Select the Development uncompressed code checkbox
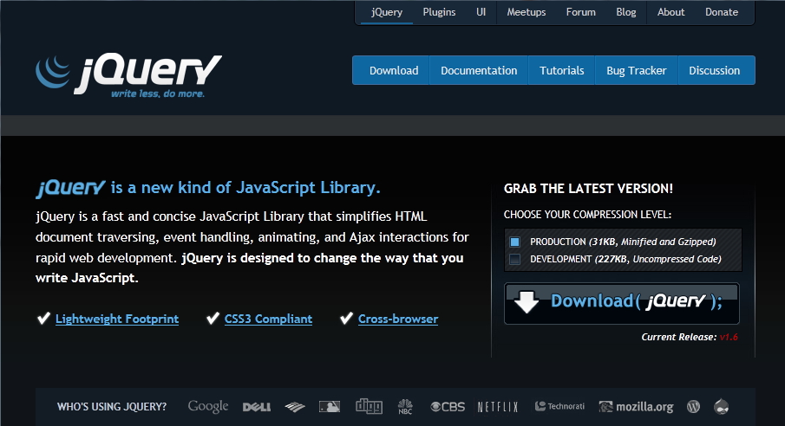This screenshot has width=785, height=426. coord(514,259)
